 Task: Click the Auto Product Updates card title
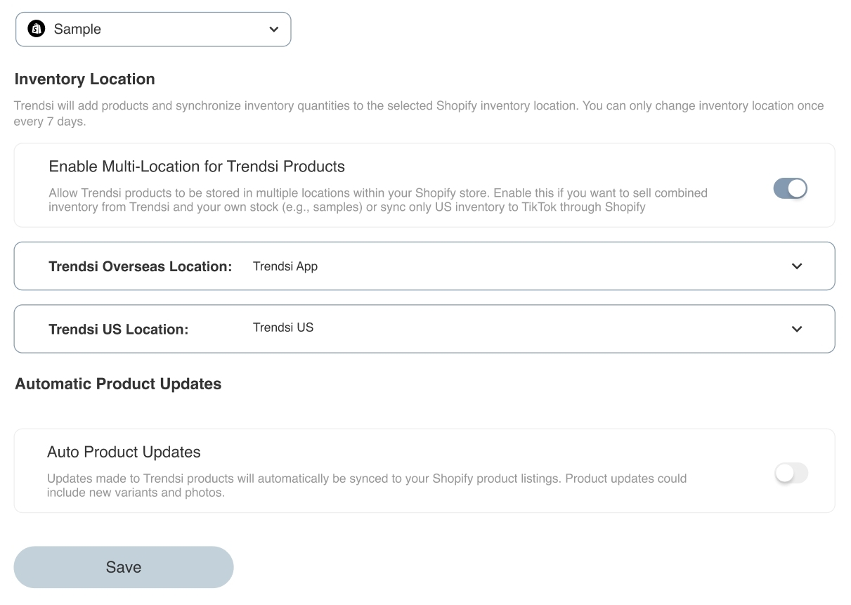pyautogui.click(x=124, y=452)
